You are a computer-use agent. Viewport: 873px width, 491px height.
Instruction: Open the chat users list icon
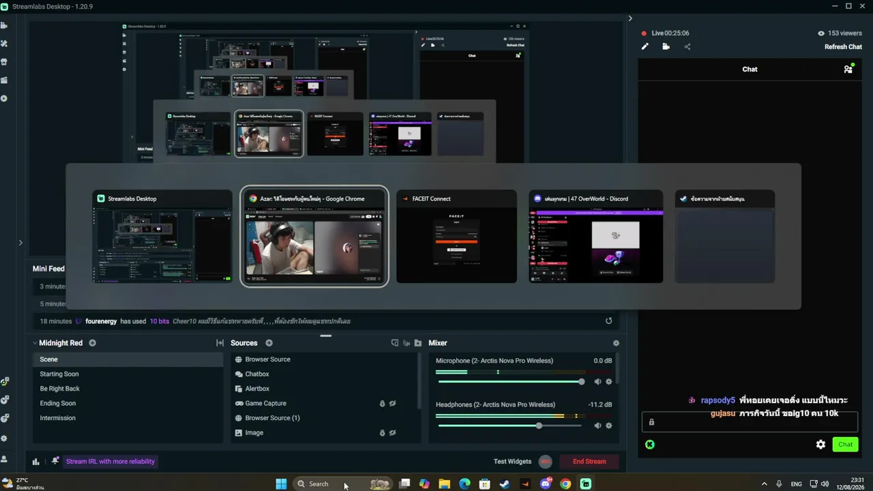click(x=848, y=69)
